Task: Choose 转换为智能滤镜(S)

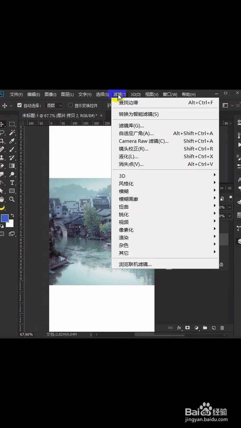Action: (165, 114)
